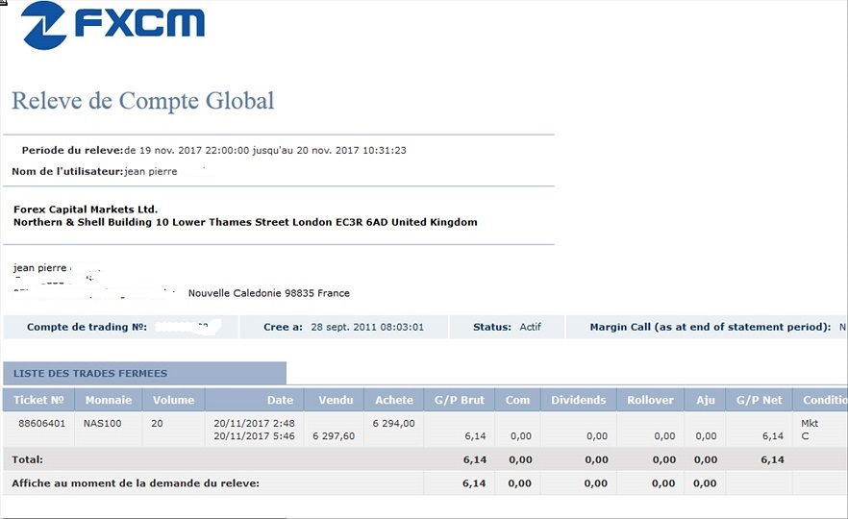Click bought price '6 294,00'
This screenshot has width=848, height=519.
coord(394,423)
